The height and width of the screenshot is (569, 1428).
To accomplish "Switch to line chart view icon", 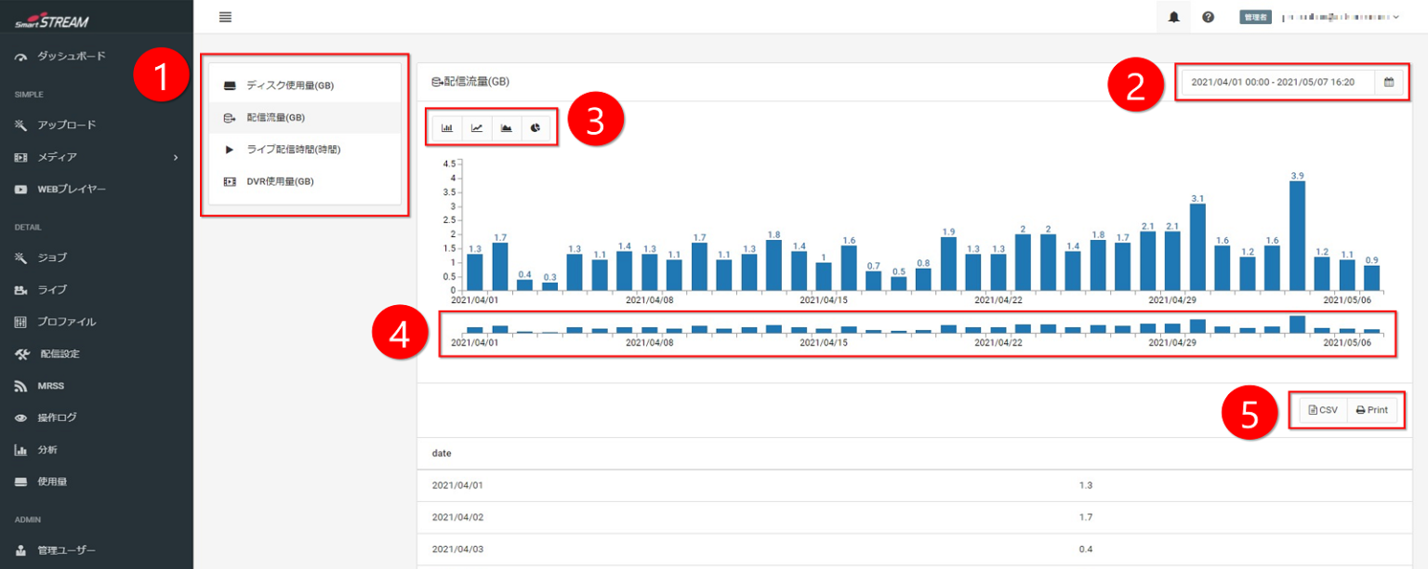I will click(477, 127).
